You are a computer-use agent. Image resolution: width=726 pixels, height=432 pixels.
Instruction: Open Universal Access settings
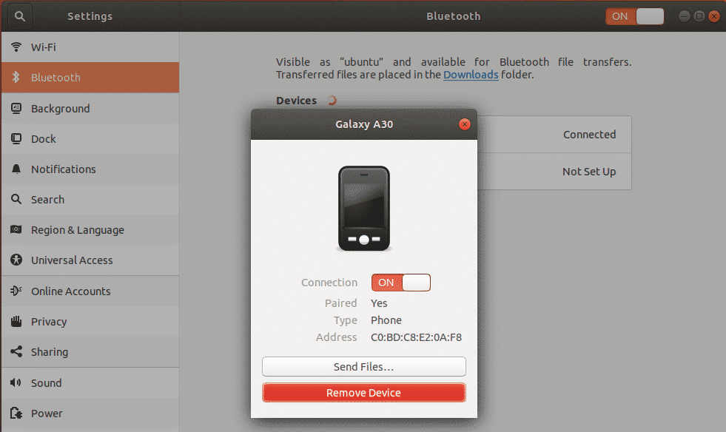[90, 260]
